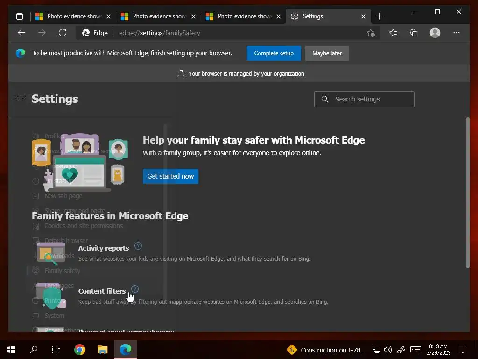Open the volume speaker tray icon
Image resolution: width=478 pixels, height=359 pixels.
point(388,350)
